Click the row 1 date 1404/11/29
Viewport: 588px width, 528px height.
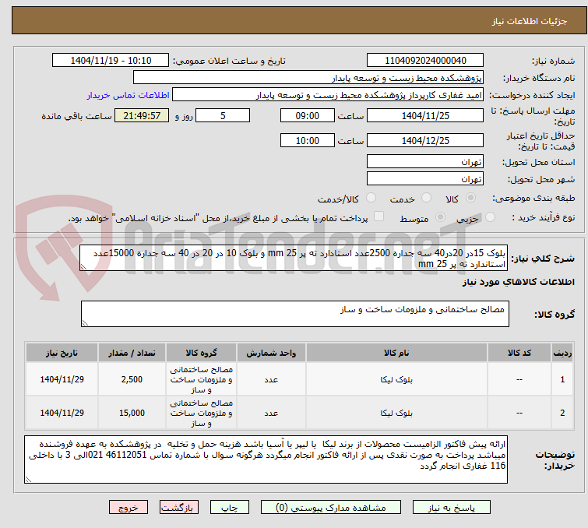[62, 379]
